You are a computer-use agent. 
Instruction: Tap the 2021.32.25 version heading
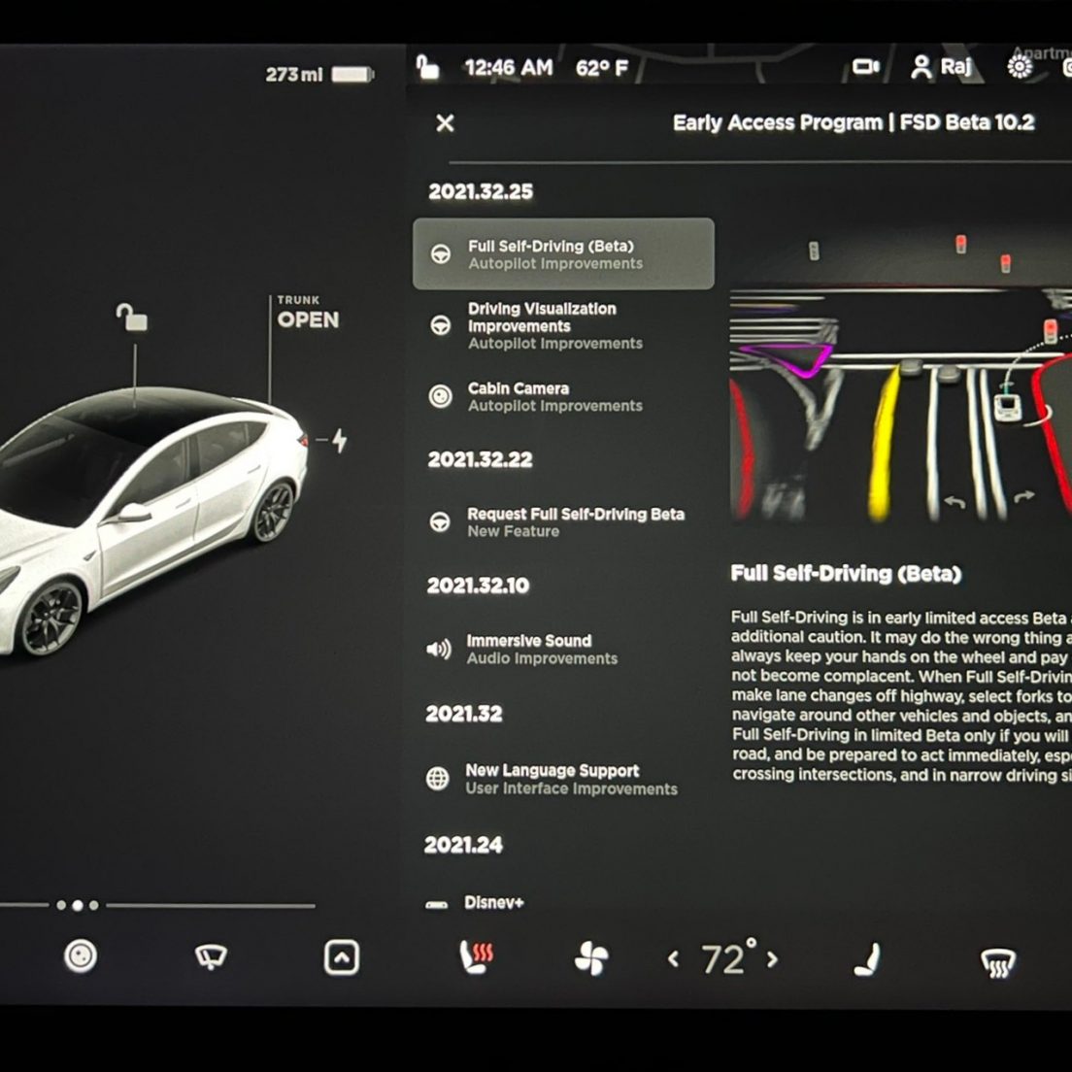point(481,191)
